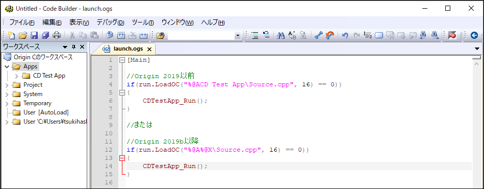The width and height of the screenshot is (484, 189).
Task: Expand the Temporary folder
Action: pyautogui.click(x=7, y=104)
